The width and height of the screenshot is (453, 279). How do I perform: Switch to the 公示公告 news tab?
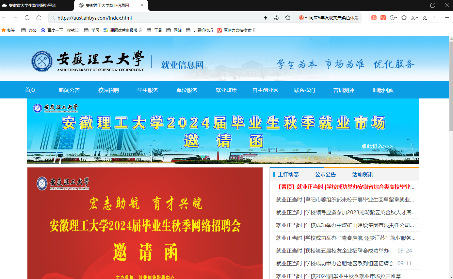click(x=325, y=174)
